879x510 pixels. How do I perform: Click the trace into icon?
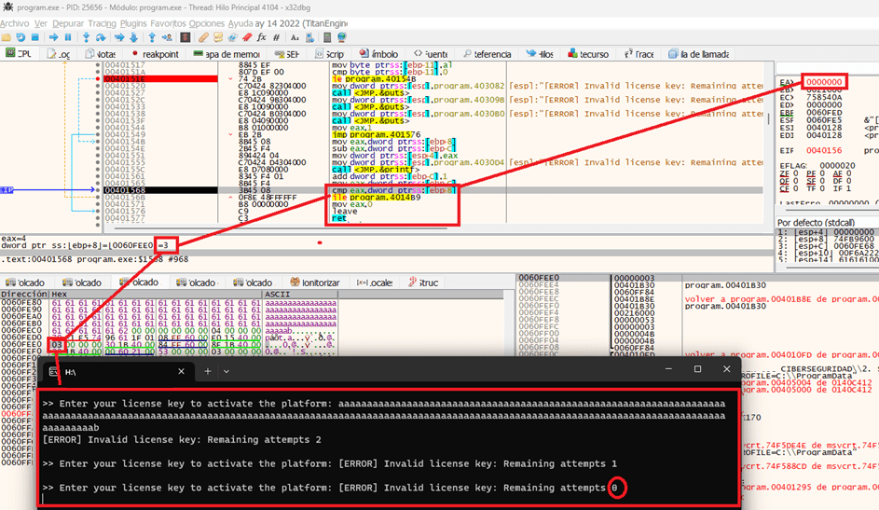119,37
